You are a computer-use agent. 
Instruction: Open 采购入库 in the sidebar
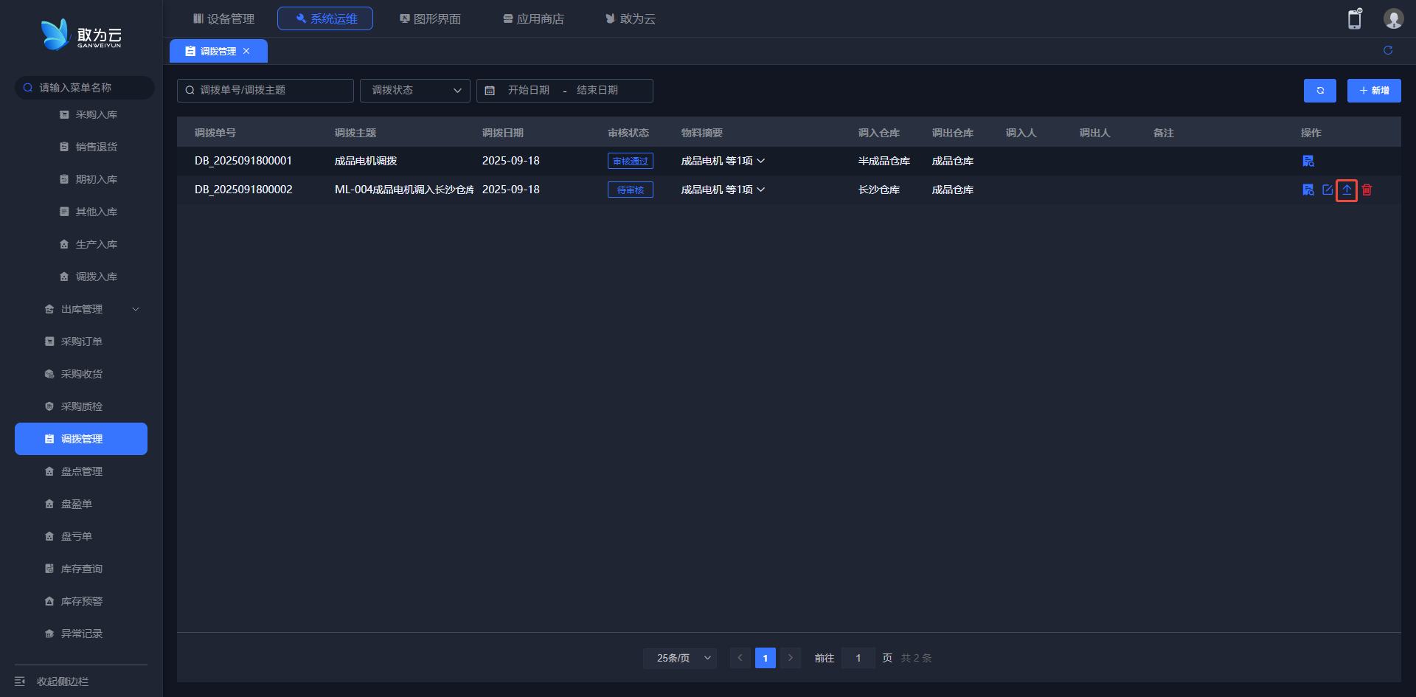tap(88, 115)
